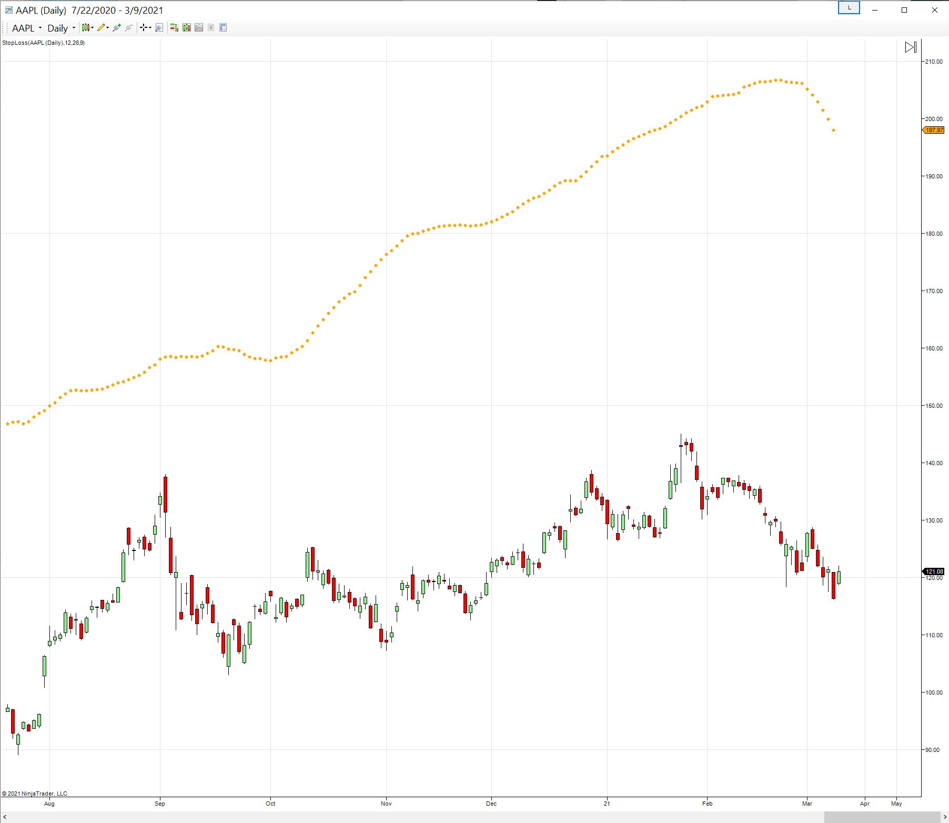The height and width of the screenshot is (823, 949).
Task: Open the pencil drawing tools dropdown
Action: click(103, 27)
